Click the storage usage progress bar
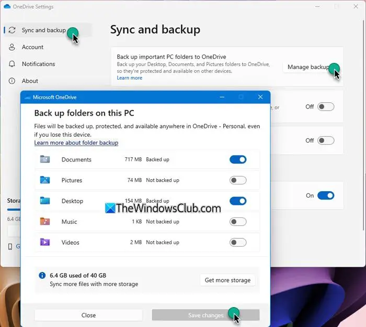The width and height of the screenshot is (366, 327). 14,210
